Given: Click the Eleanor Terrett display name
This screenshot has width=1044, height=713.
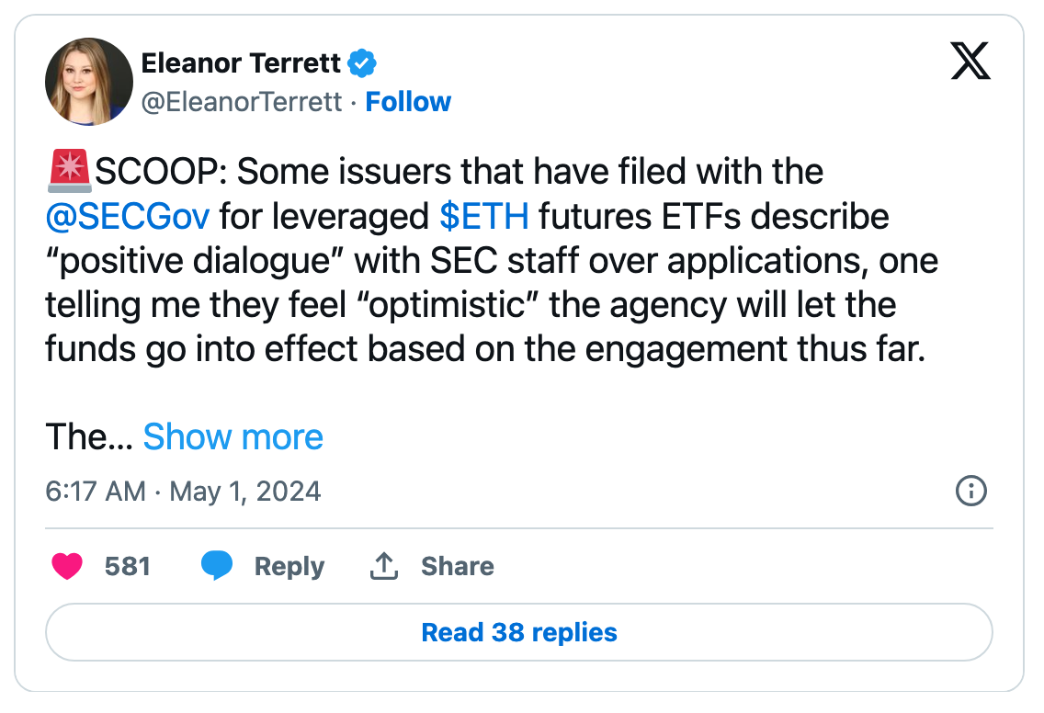Looking at the screenshot, I should click(x=241, y=63).
